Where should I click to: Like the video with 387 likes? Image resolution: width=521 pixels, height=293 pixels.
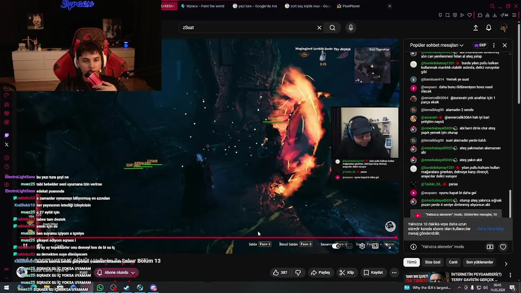tap(280, 273)
